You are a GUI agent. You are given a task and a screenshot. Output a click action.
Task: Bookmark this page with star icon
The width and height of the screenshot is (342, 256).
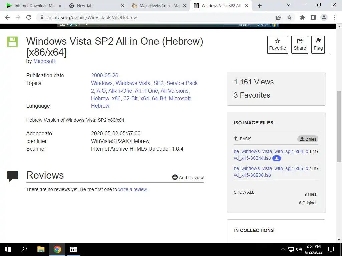289,17
